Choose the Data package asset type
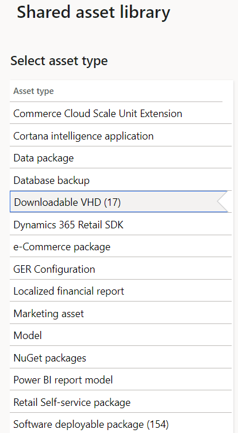238x433 pixels. pos(121,158)
